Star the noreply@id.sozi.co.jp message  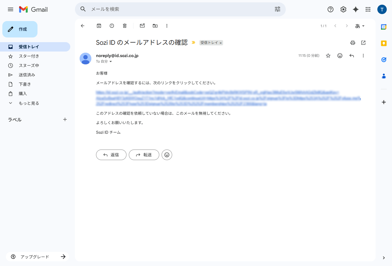[328, 56]
